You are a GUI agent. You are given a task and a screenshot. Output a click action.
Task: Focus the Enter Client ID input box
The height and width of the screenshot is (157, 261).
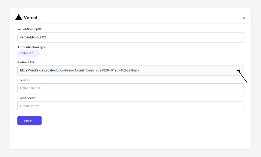tap(130, 88)
